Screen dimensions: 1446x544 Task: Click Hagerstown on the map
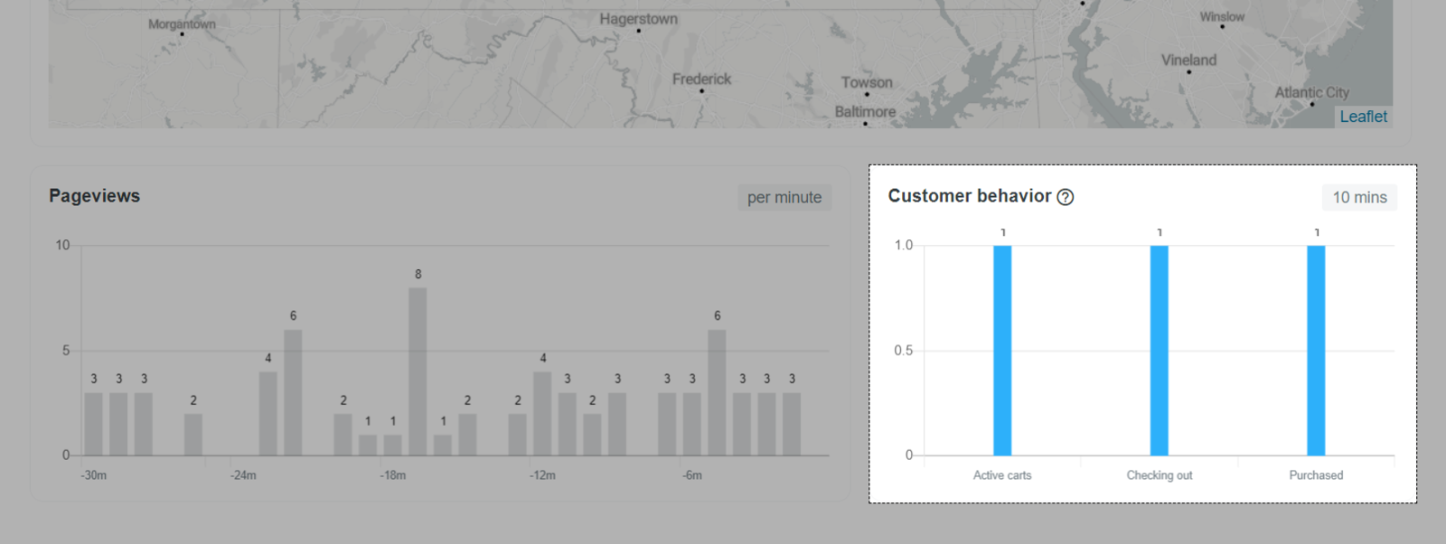pyautogui.click(x=638, y=19)
